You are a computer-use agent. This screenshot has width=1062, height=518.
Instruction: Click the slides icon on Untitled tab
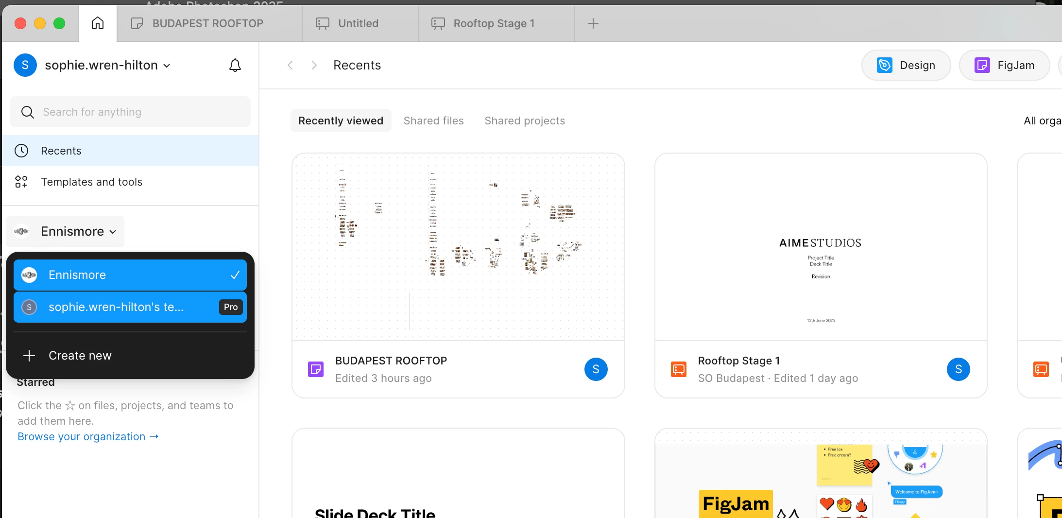(323, 23)
